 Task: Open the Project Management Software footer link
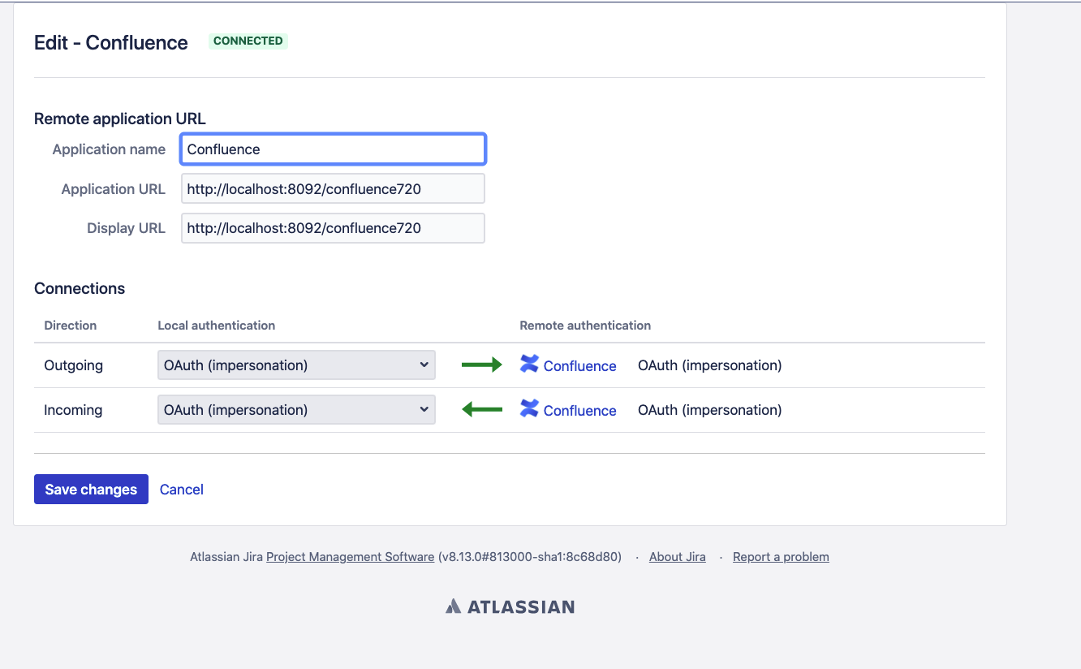350,557
